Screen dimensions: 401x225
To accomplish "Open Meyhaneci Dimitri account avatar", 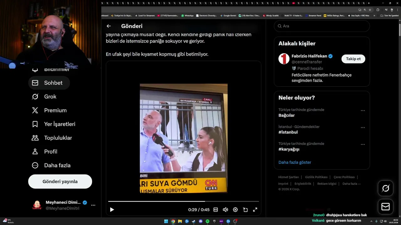I will (37, 205).
